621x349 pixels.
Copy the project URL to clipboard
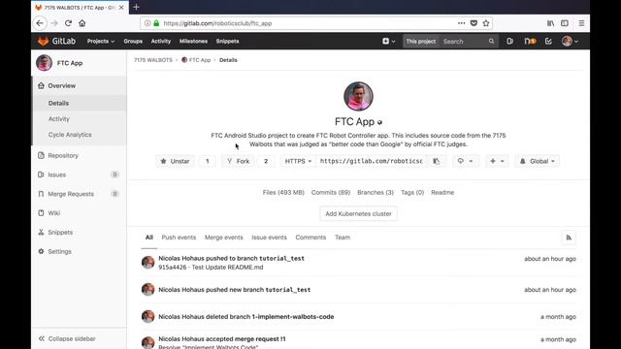[436, 161]
